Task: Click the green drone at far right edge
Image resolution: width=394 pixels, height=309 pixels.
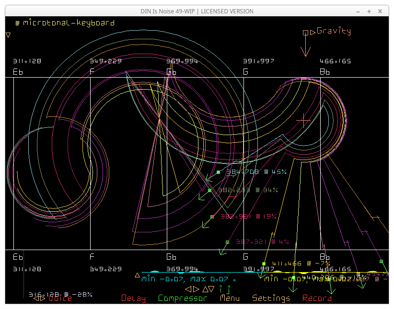Action: (381, 261)
